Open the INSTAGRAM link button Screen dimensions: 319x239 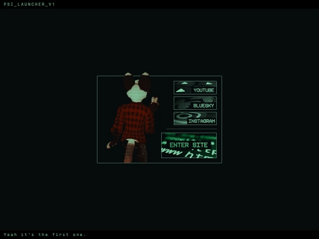point(195,119)
